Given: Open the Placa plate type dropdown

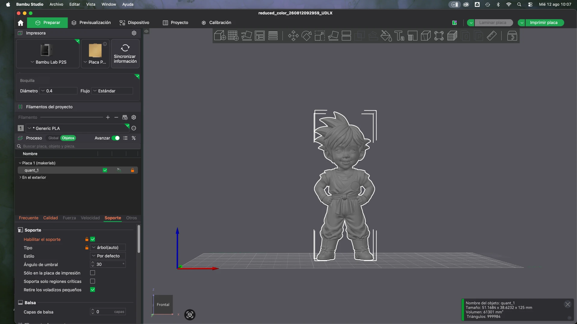Looking at the screenshot, I should point(95,62).
